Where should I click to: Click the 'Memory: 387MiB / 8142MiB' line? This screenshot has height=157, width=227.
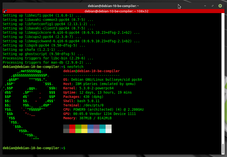point(87,118)
